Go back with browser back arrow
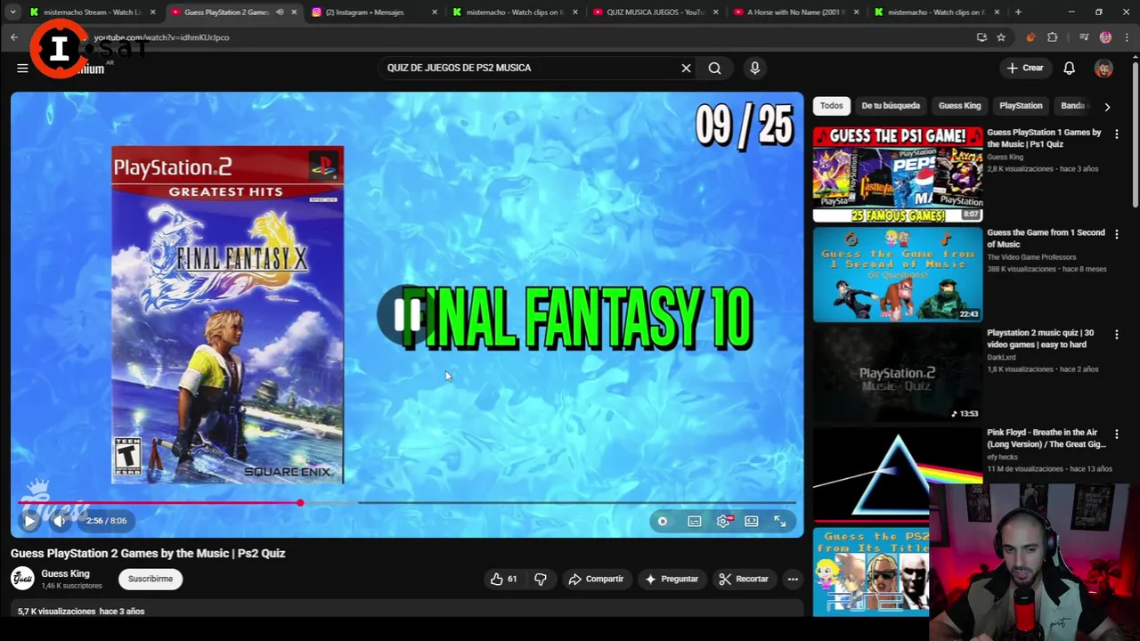This screenshot has width=1140, height=641. click(x=14, y=37)
